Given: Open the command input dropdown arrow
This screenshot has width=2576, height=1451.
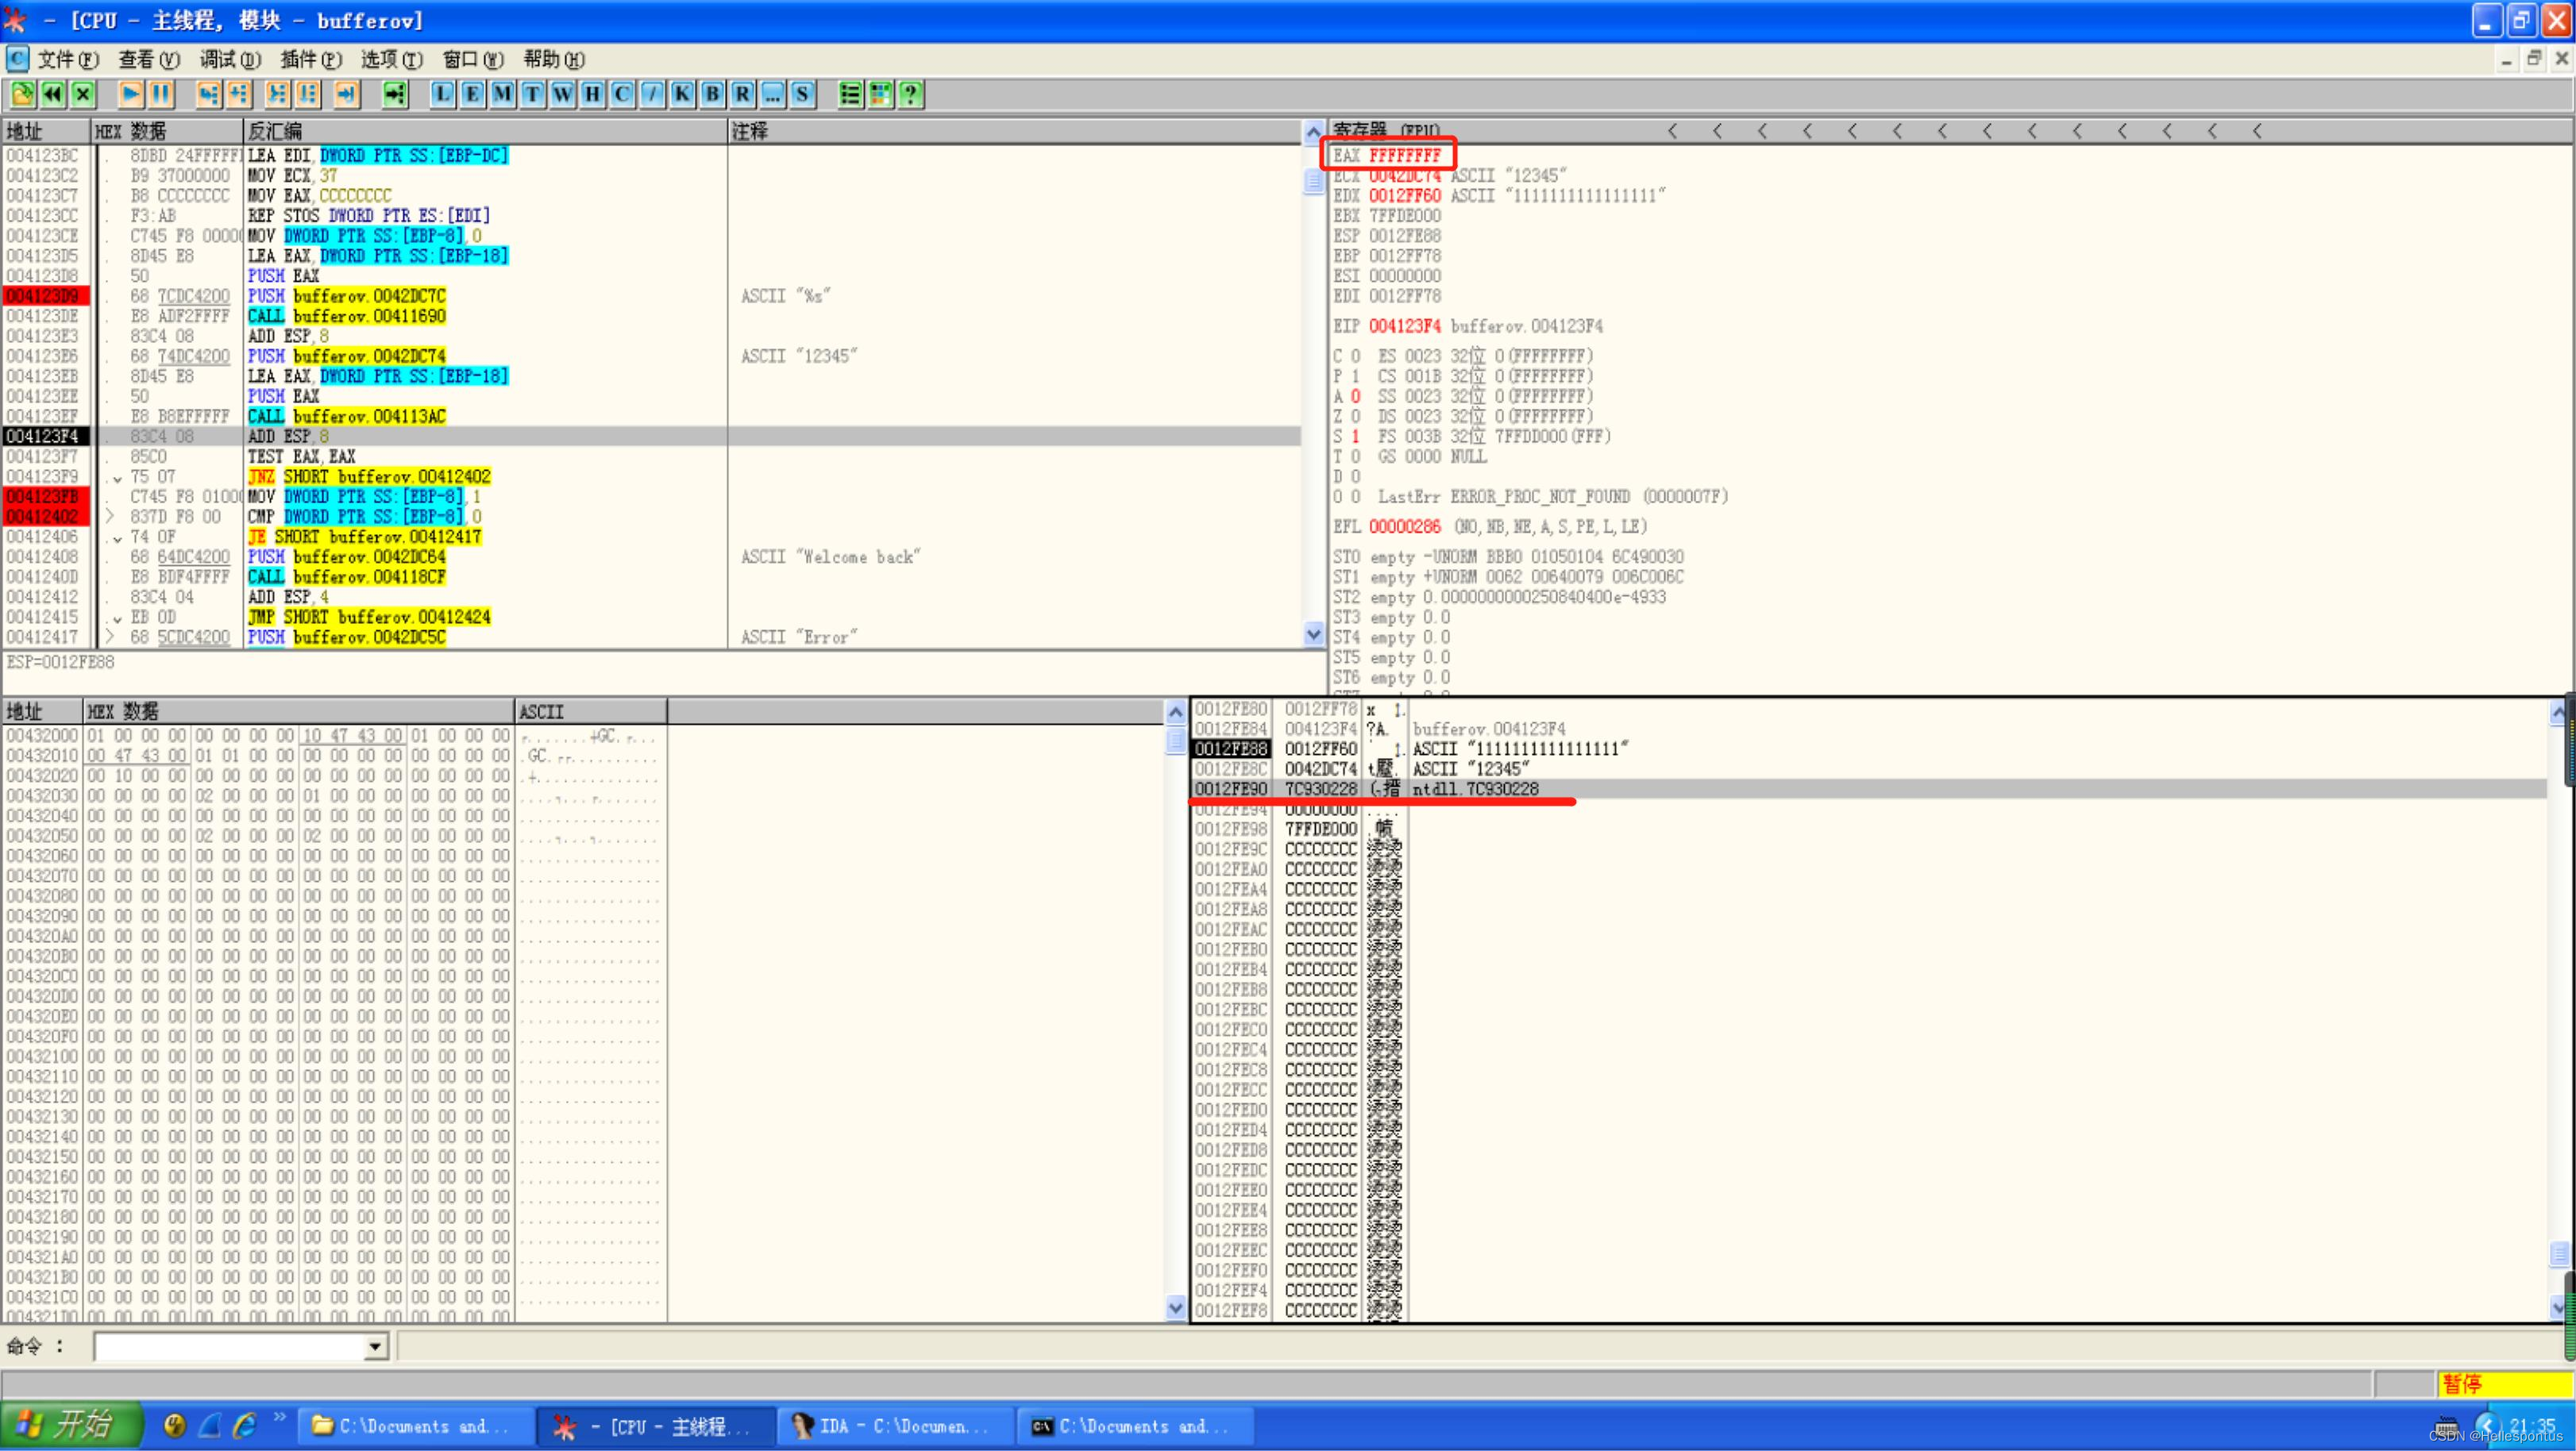Looking at the screenshot, I should pyautogui.click(x=375, y=1347).
